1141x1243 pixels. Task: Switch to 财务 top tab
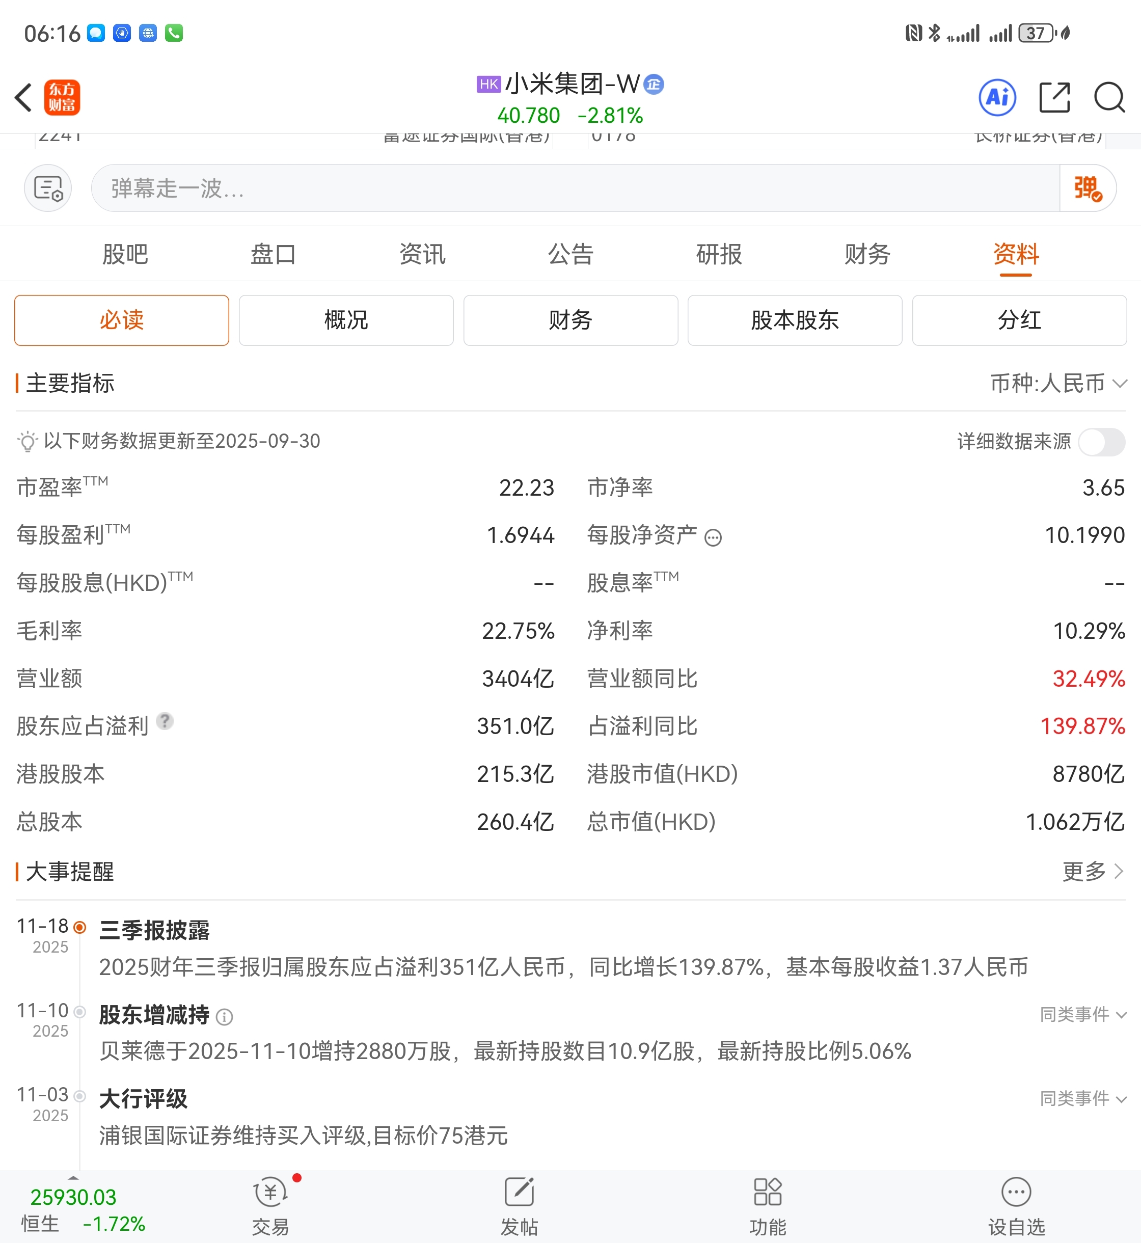pos(867,254)
